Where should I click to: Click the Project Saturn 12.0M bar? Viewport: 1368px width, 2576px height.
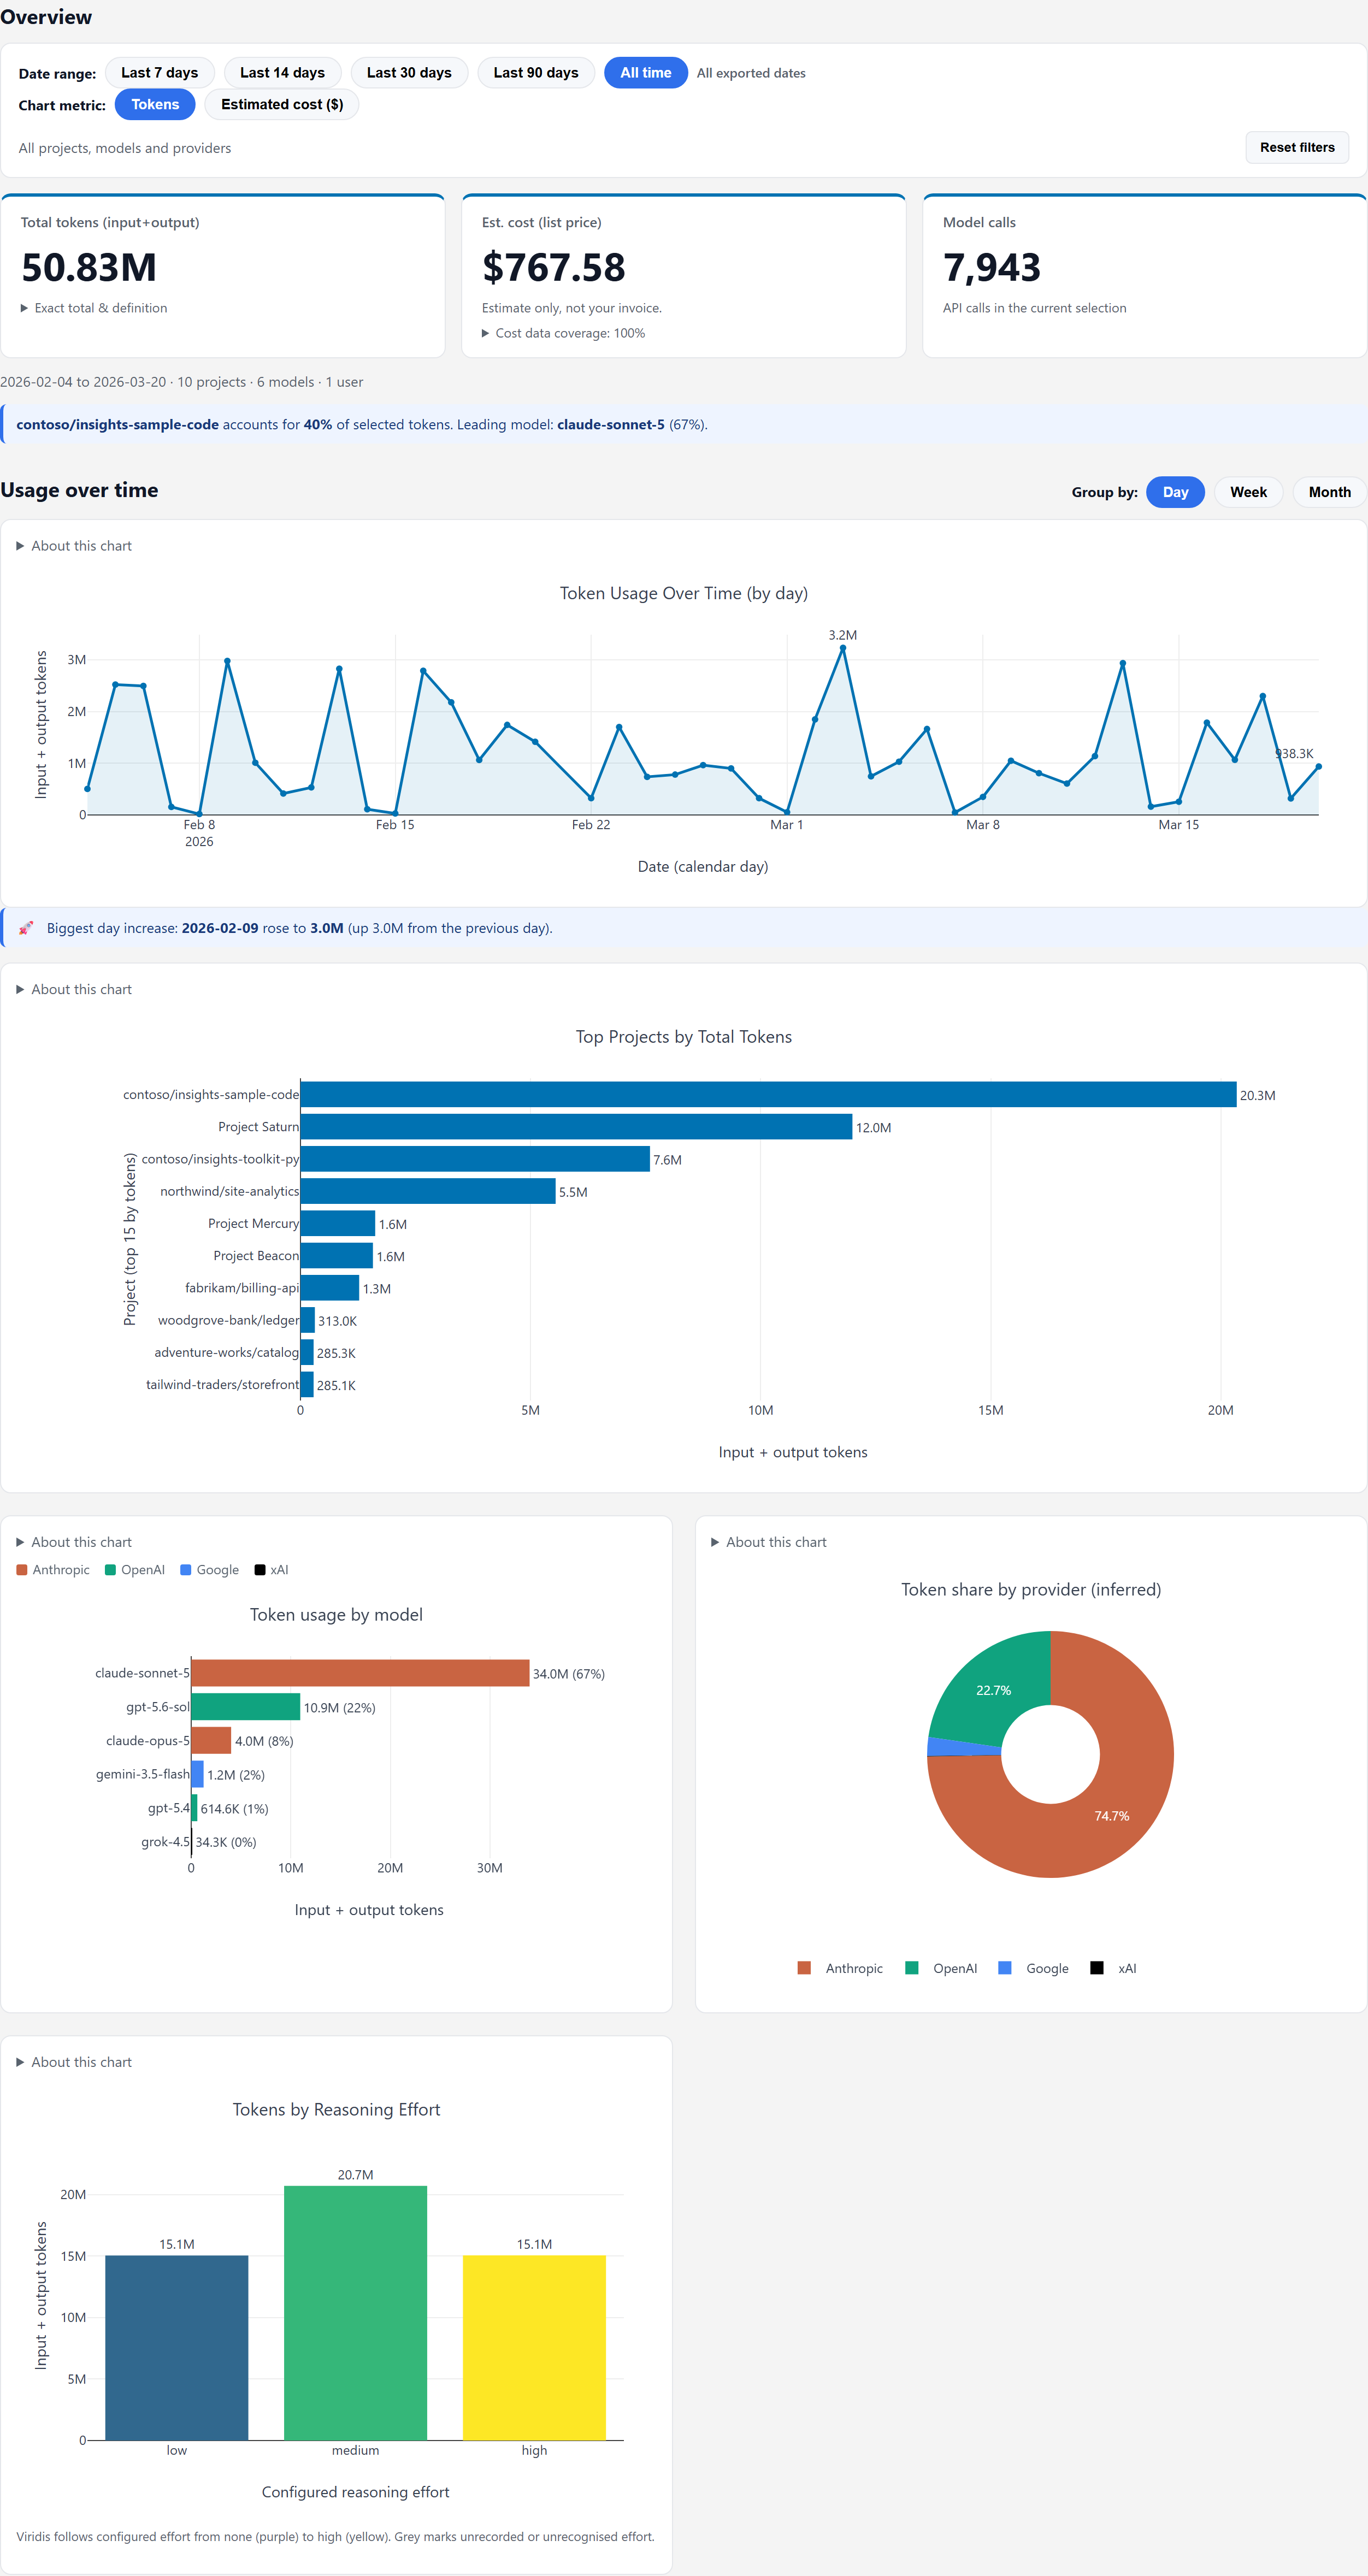click(576, 1127)
